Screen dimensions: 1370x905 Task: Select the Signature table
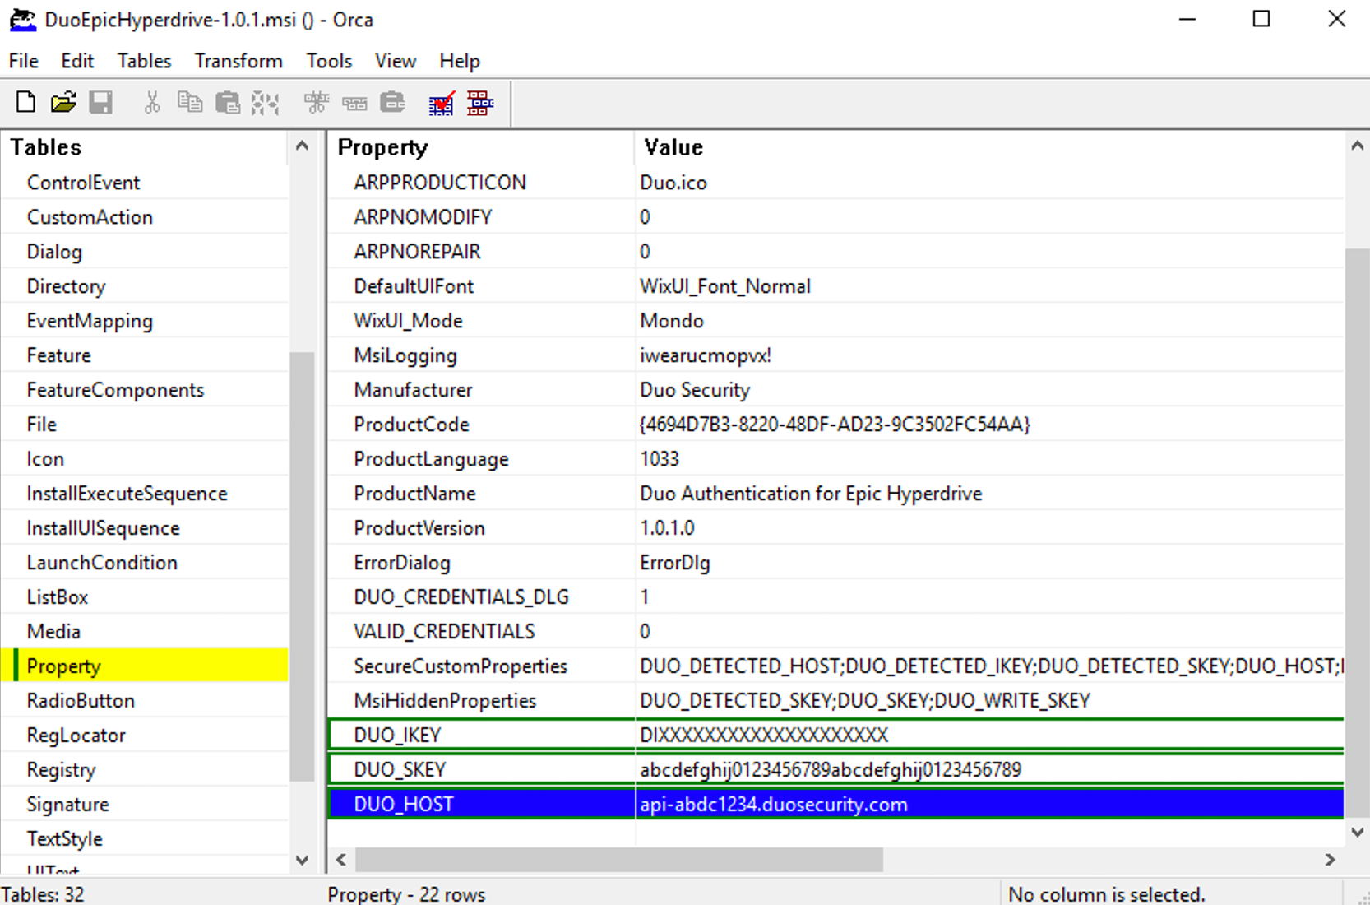pyautogui.click(x=67, y=805)
